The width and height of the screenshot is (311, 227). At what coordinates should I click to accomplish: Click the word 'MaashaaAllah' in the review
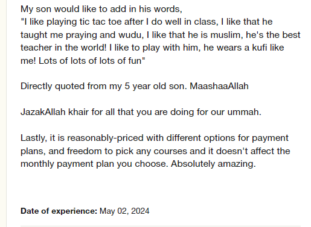(x=219, y=86)
